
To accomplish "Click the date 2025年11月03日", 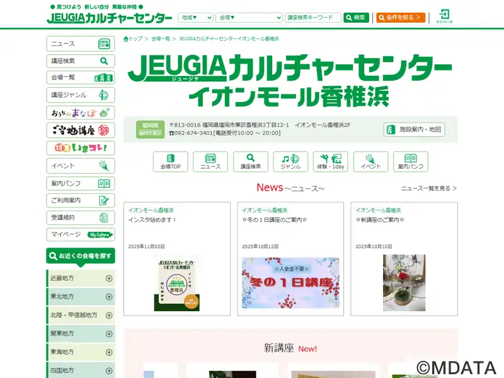I will click(x=147, y=246).
